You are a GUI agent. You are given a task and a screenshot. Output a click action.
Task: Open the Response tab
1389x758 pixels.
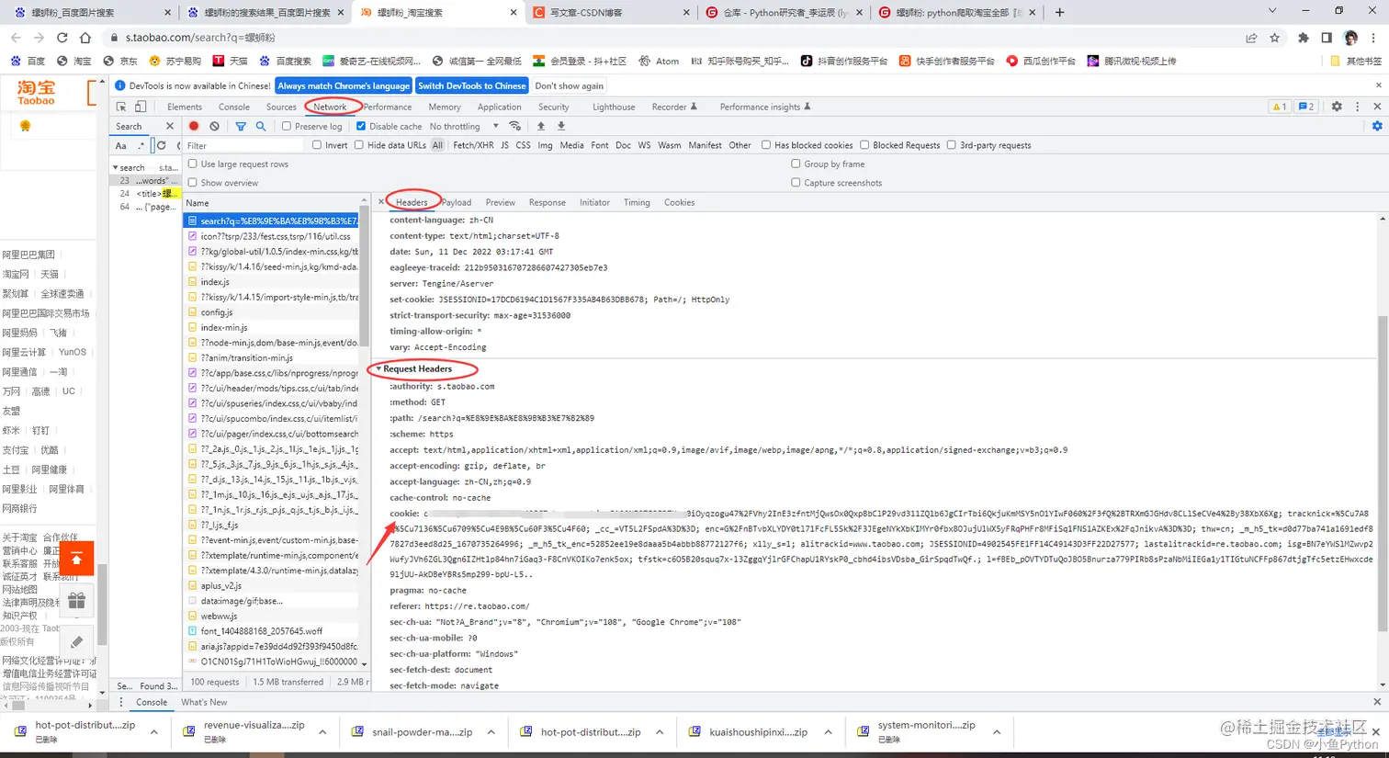[x=547, y=202]
